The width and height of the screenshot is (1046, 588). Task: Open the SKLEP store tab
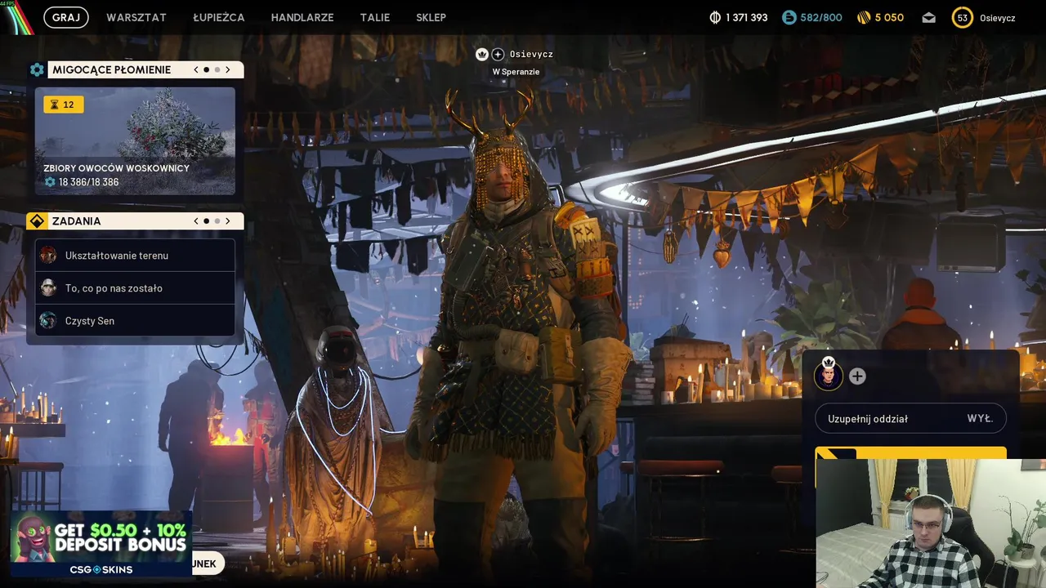pyautogui.click(x=431, y=17)
